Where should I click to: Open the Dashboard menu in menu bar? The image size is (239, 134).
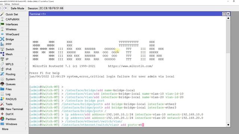[15, 4]
